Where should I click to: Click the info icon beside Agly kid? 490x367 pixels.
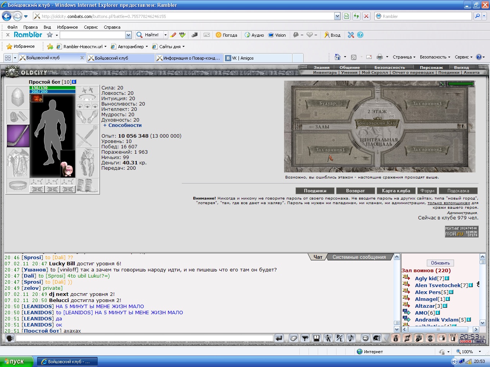pos(447,278)
